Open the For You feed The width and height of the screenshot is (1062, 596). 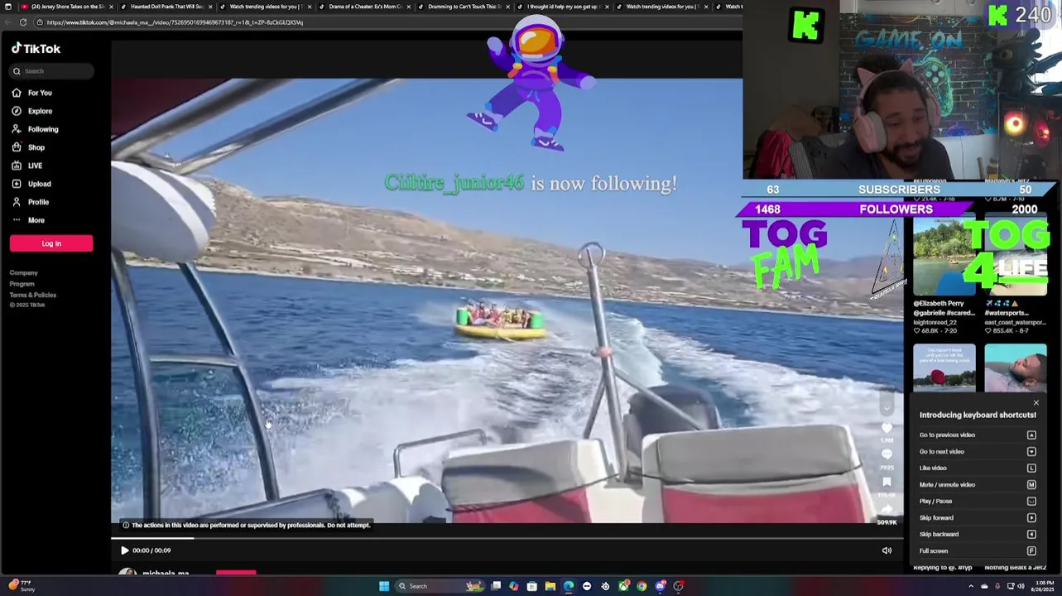coord(31,93)
